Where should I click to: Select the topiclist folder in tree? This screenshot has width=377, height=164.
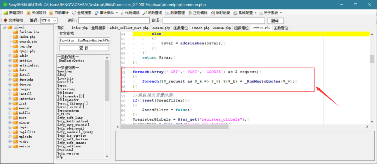tap(27, 132)
